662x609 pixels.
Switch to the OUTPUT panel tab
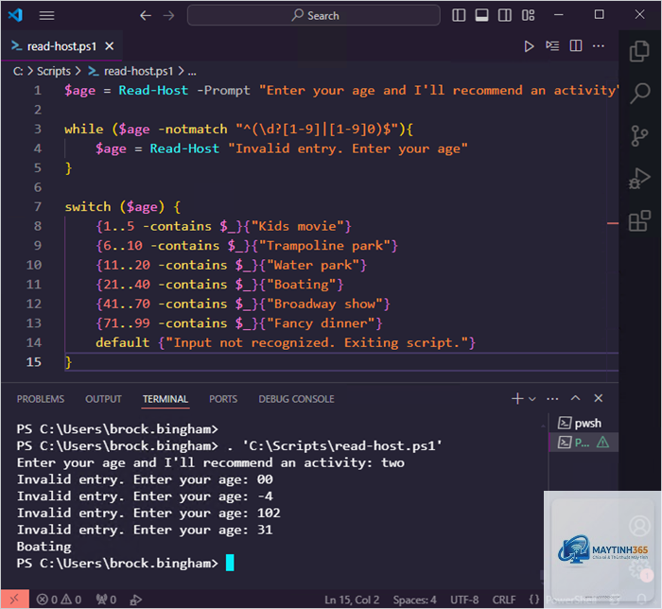[103, 399]
